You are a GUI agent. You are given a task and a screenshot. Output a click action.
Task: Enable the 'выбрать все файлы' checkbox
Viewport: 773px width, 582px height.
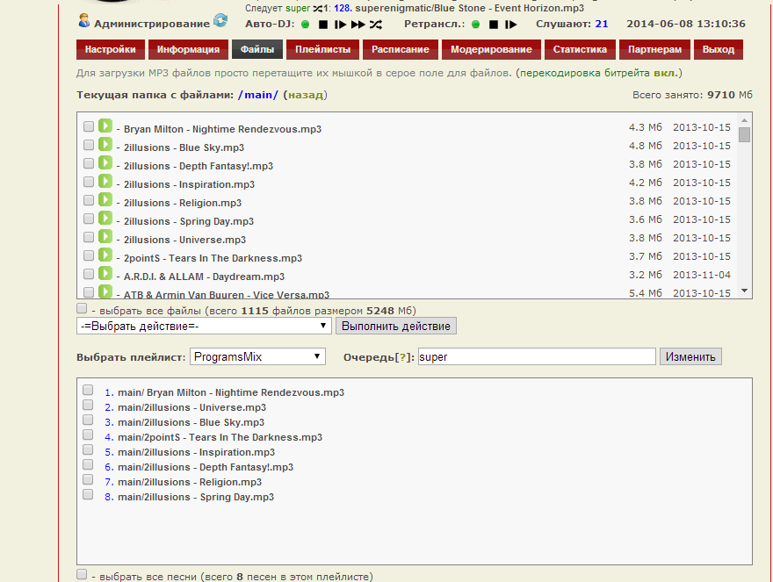(82, 309)
